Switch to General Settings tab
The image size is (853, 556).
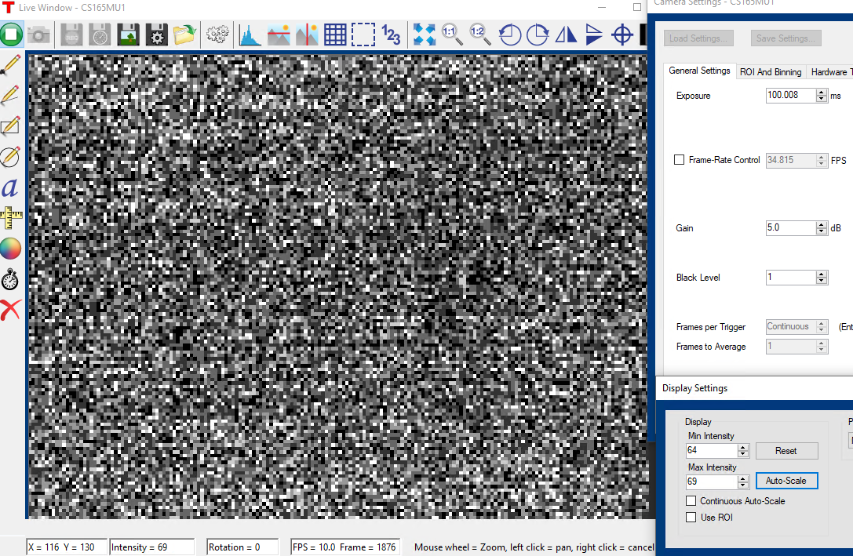pos(700,71)
